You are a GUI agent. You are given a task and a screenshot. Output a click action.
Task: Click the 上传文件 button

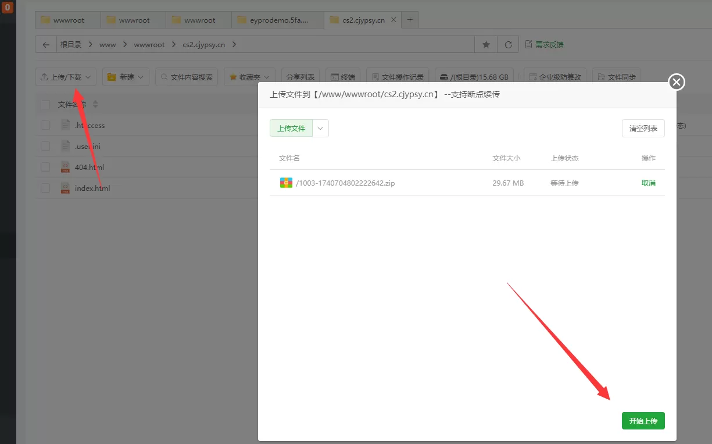[291, 128]
